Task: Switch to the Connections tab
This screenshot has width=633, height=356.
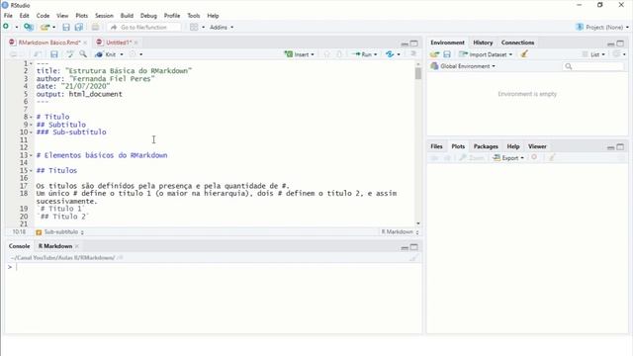Action: 517,43
